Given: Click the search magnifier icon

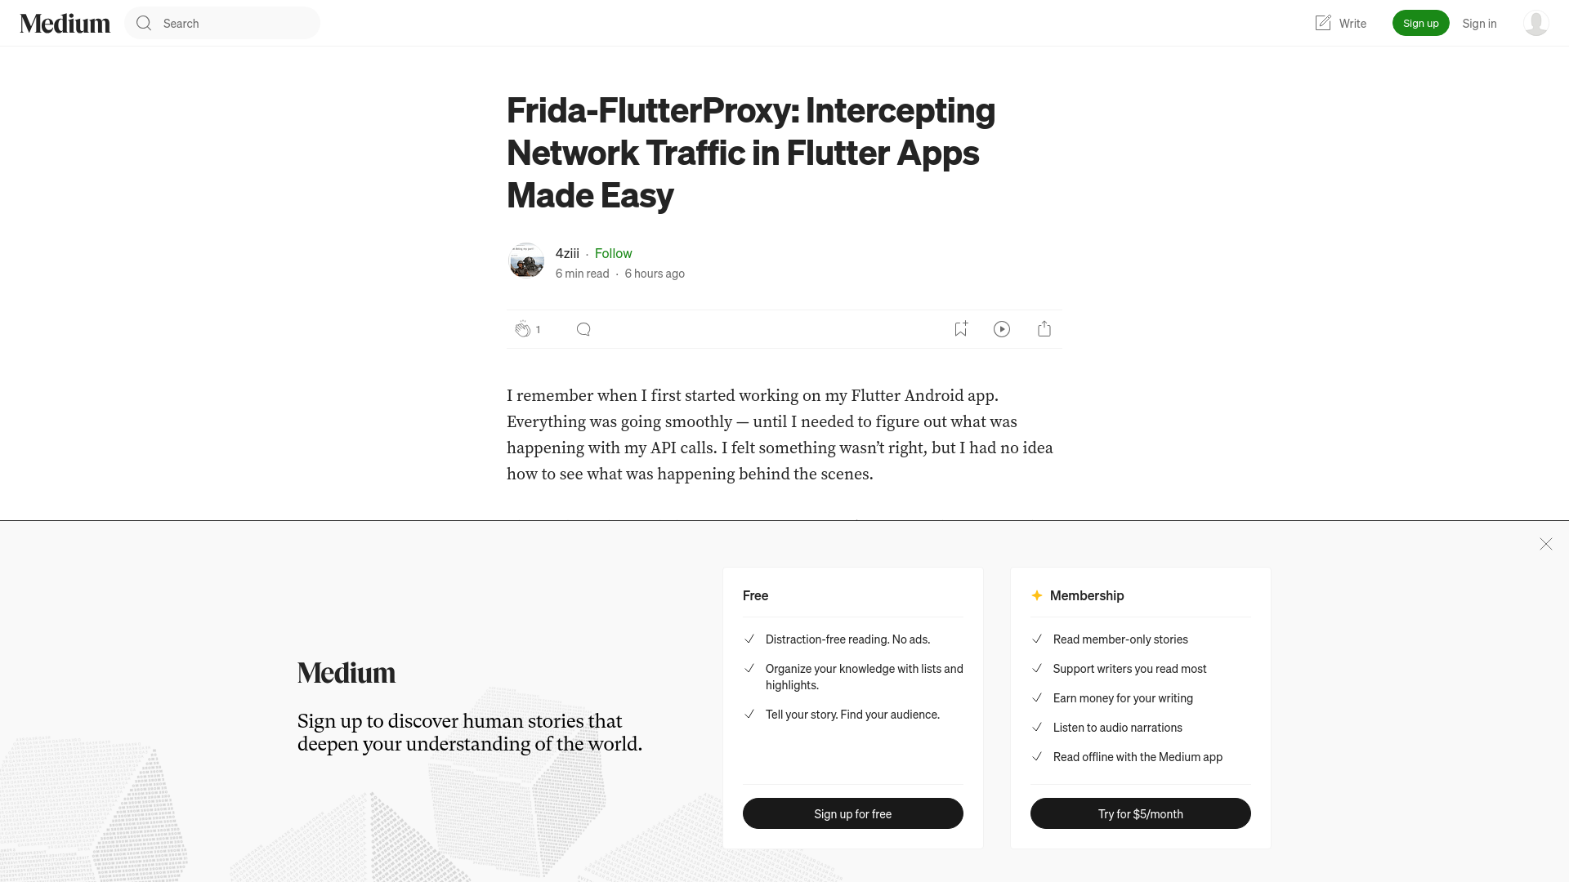Looking at the screenshot, I should [x=143, y=23].
